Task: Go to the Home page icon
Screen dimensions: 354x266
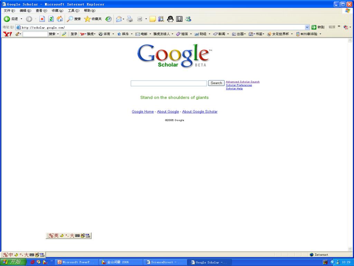Action: coord(60,19)
